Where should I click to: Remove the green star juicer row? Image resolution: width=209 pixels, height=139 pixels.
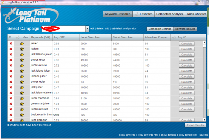click(x=11, y=104)
